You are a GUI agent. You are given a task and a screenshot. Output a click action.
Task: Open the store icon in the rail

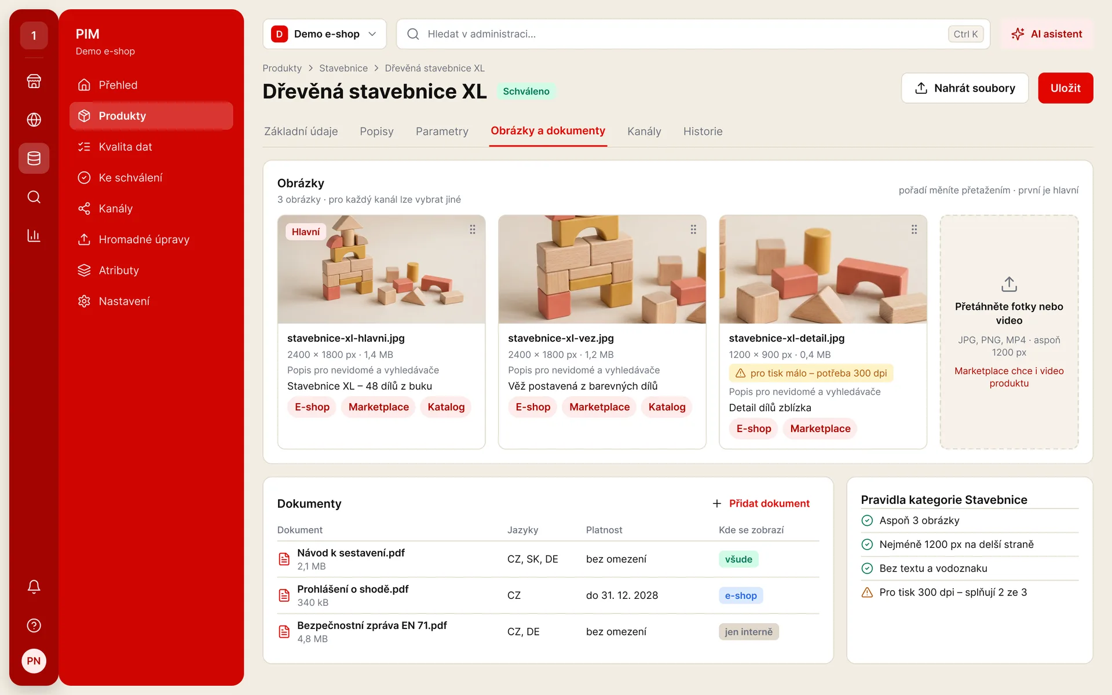pos(34,81)
